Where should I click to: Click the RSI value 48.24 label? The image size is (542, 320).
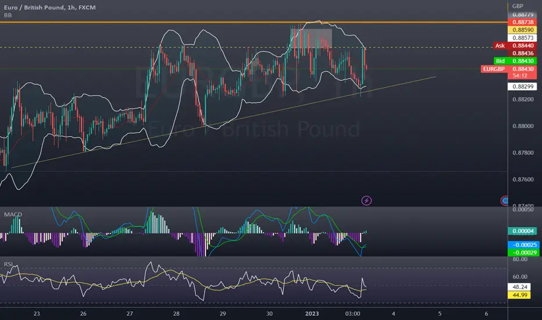519,287
